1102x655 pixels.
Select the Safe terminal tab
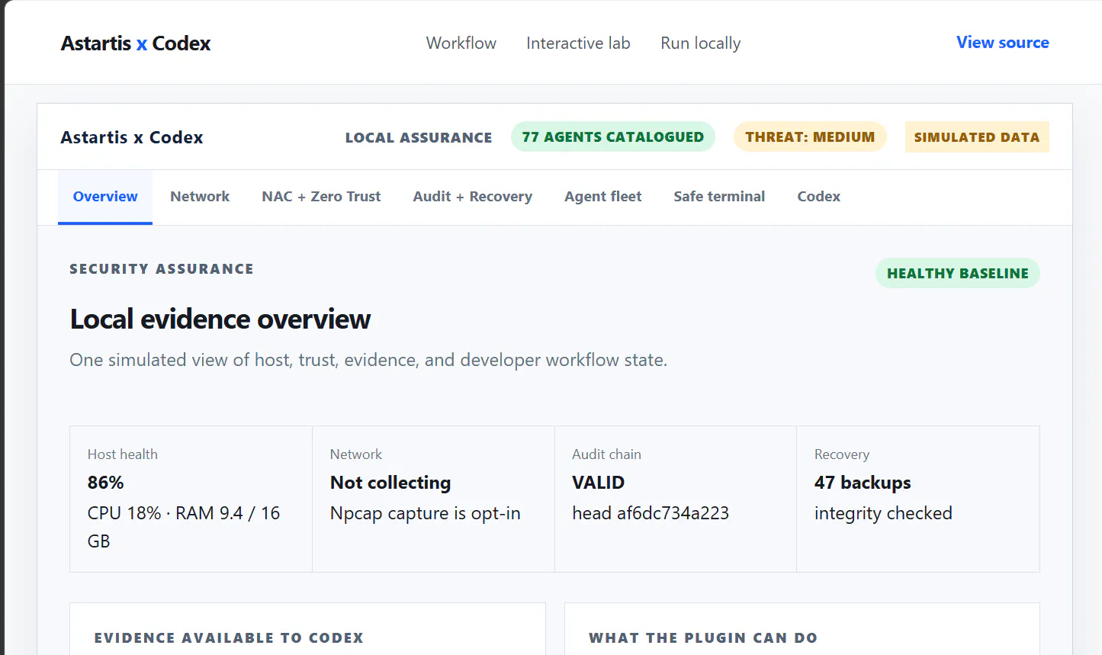click(x=719, y=197)
